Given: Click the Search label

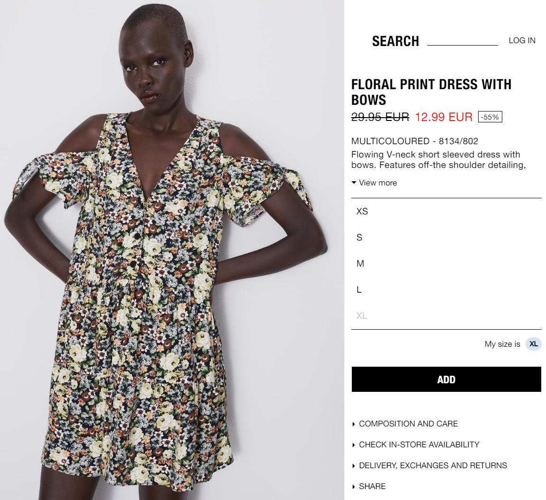Looking at the screenshot, I should tap(395, 41).
